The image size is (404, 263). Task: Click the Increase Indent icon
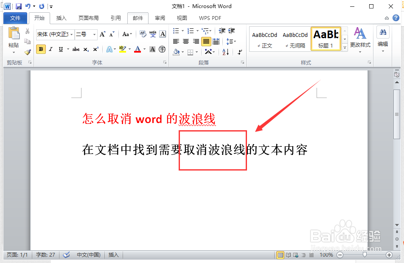click(x=232, y=31)
